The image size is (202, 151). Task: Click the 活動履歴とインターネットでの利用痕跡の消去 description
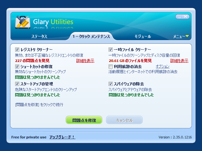tap(143, 71)
